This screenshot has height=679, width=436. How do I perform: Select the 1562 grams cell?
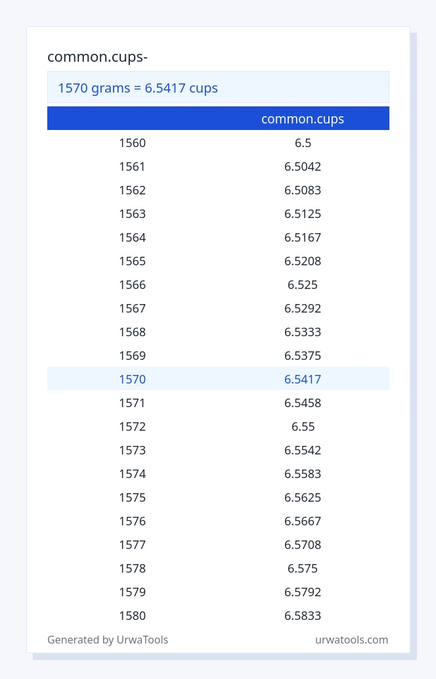133,190
